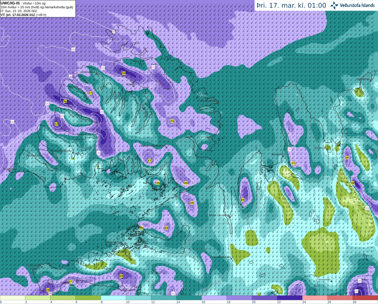
Task: Click the 29 gust marker above Reykir í Hrútafirði
Action: 242,200
